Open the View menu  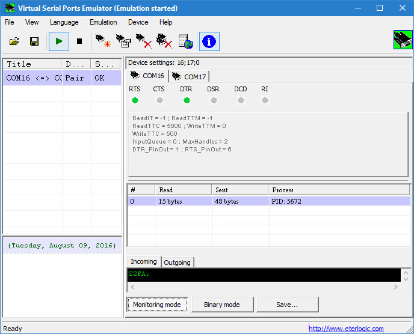pyautogui.click(x=32, y=22)
